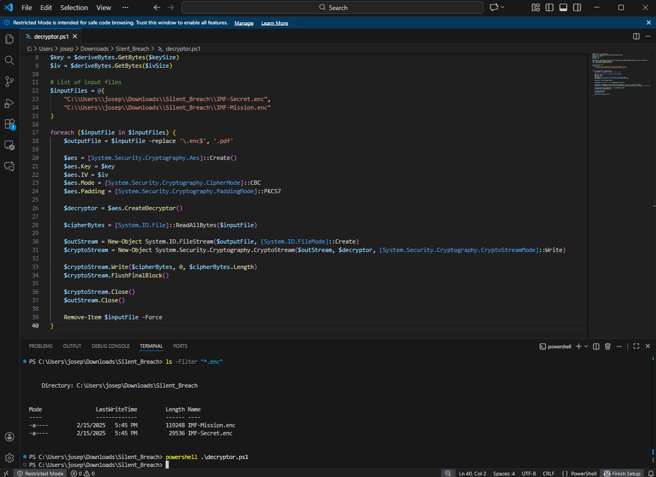The image size is (656, 477).
Task: Toggle the primary side bar layout button
Action: point(550,7)
